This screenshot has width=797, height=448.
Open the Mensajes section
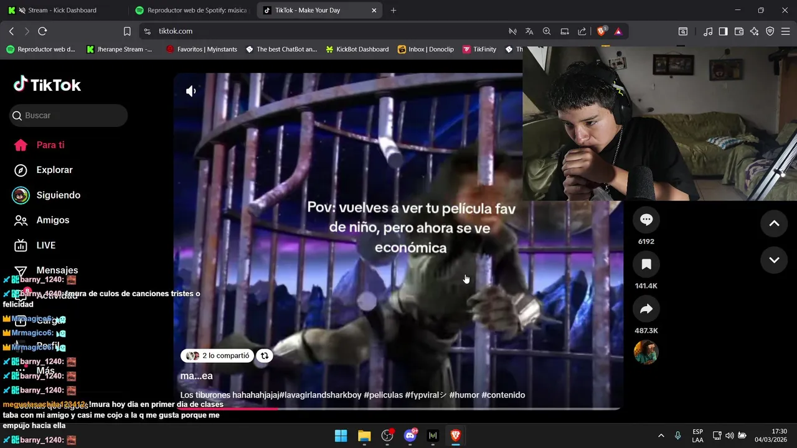coord(46,270)
